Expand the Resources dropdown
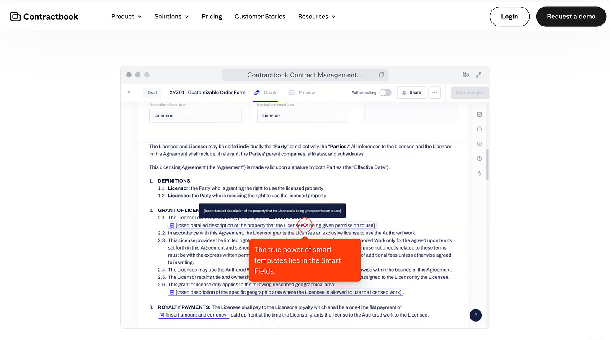The image size is (610, 340). (317, 17)
